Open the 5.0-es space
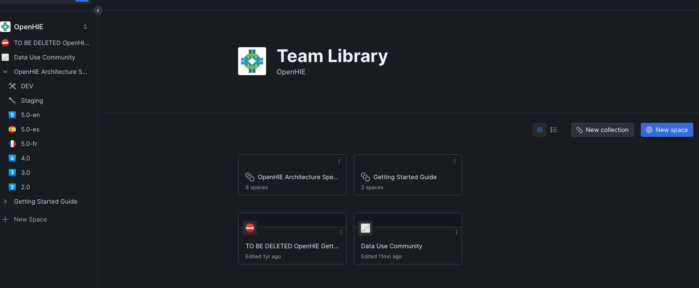 30,129
